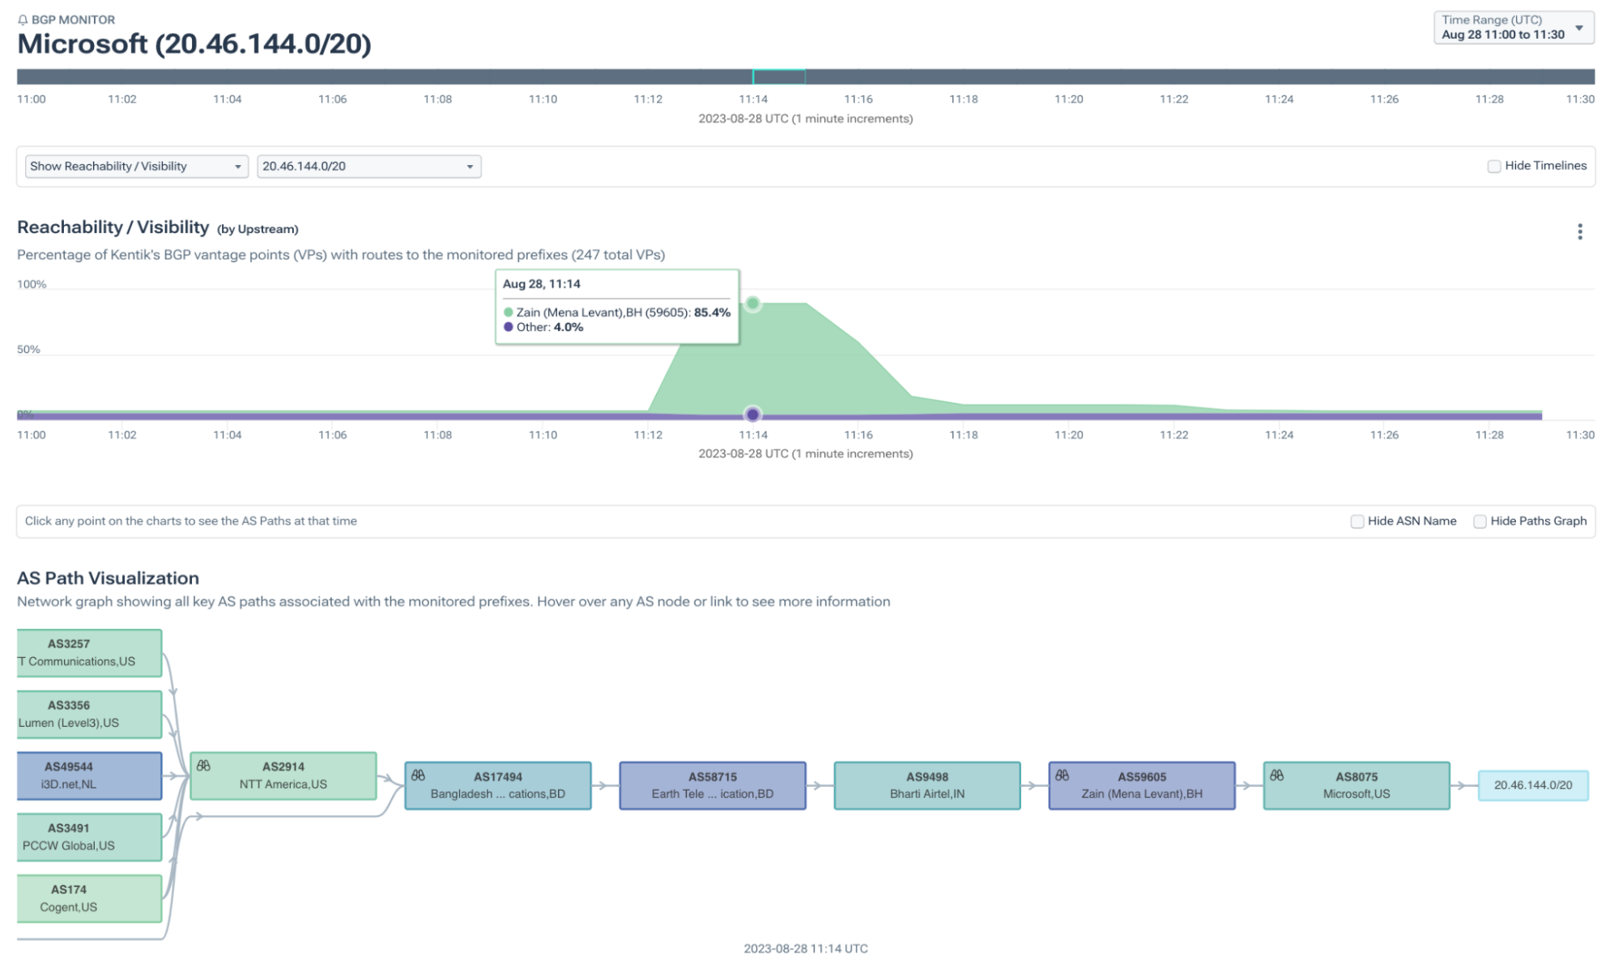The width and height of the screenshot is (1614, 964).
Task: Check the Hide ASN Name box
Action: pyautogui.click(x=1356, y=521)
